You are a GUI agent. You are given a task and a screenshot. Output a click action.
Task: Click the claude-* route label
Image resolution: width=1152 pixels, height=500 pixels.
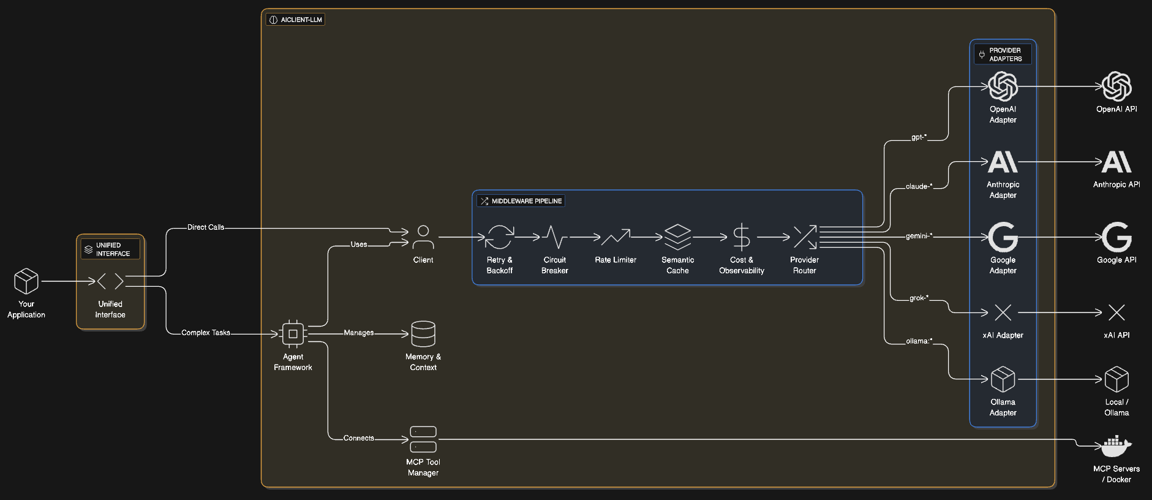pyautogui.click(x=919, y=186)
